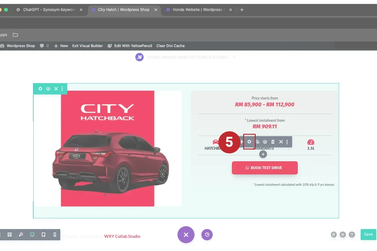
Task: Switch to wireframe view icon
Action: [10, 235]
